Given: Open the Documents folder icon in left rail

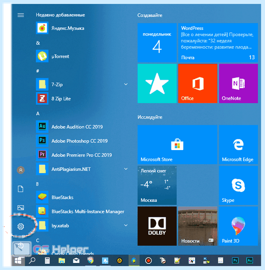Looking at the screenshot, I should [21, 189].
